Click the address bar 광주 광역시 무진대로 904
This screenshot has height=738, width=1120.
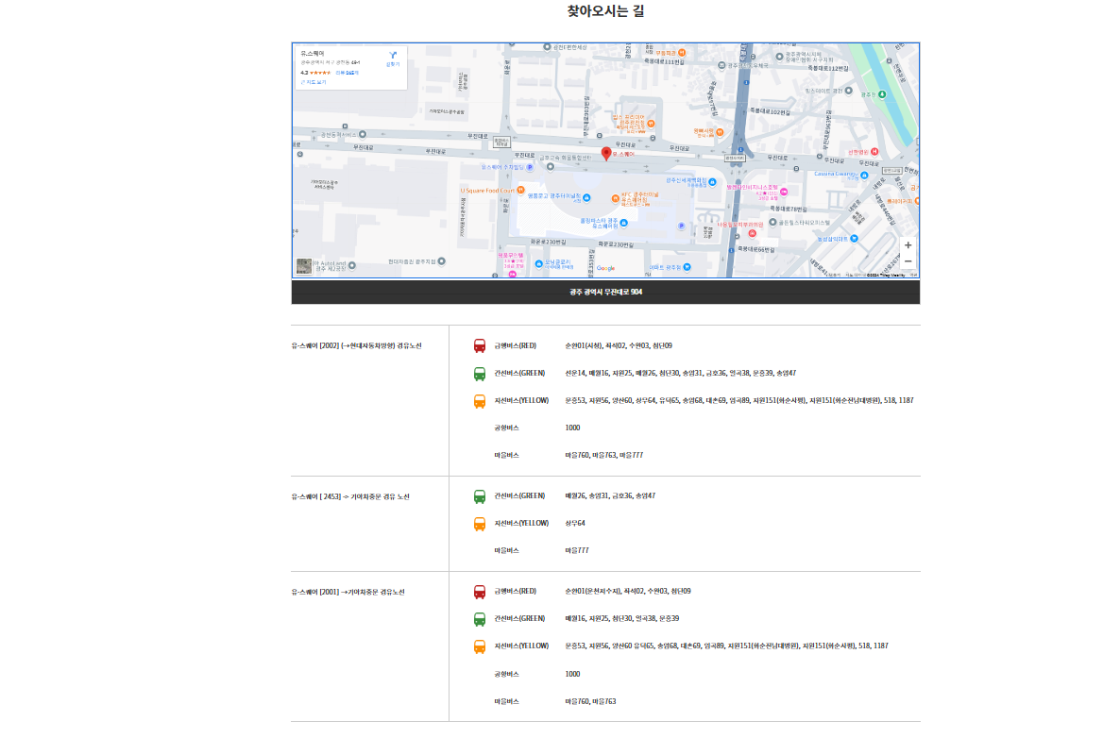(x=605, y=292)
